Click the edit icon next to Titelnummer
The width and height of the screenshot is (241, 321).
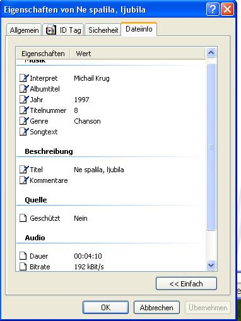(24, 110)
